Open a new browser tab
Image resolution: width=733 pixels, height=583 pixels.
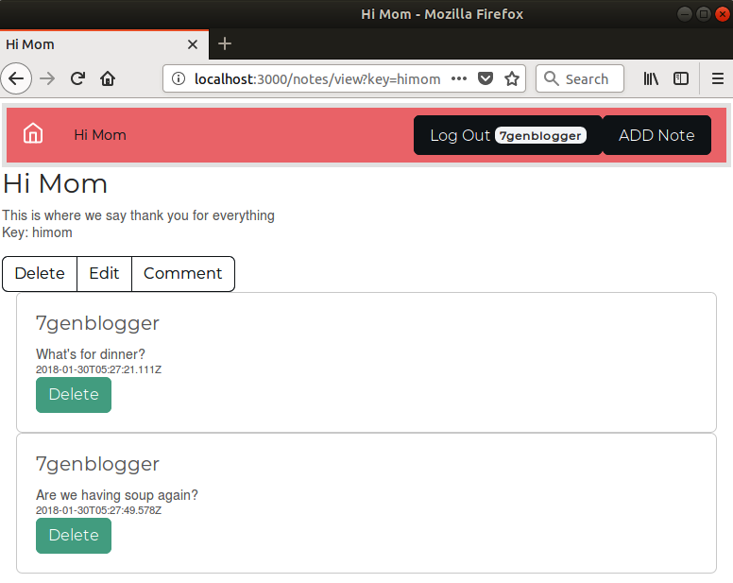[x=224, y=44]
